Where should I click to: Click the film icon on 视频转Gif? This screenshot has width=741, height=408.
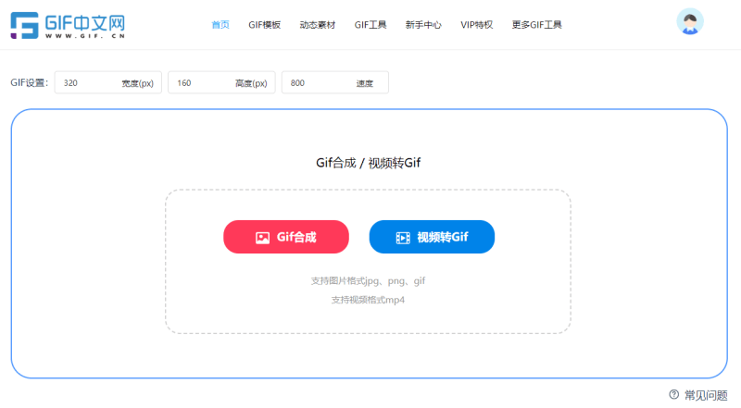pos(402,238)
